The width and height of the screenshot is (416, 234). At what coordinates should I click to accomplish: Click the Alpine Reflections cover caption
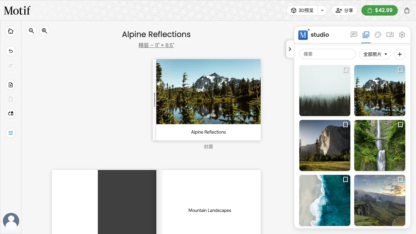click(208, 132)
